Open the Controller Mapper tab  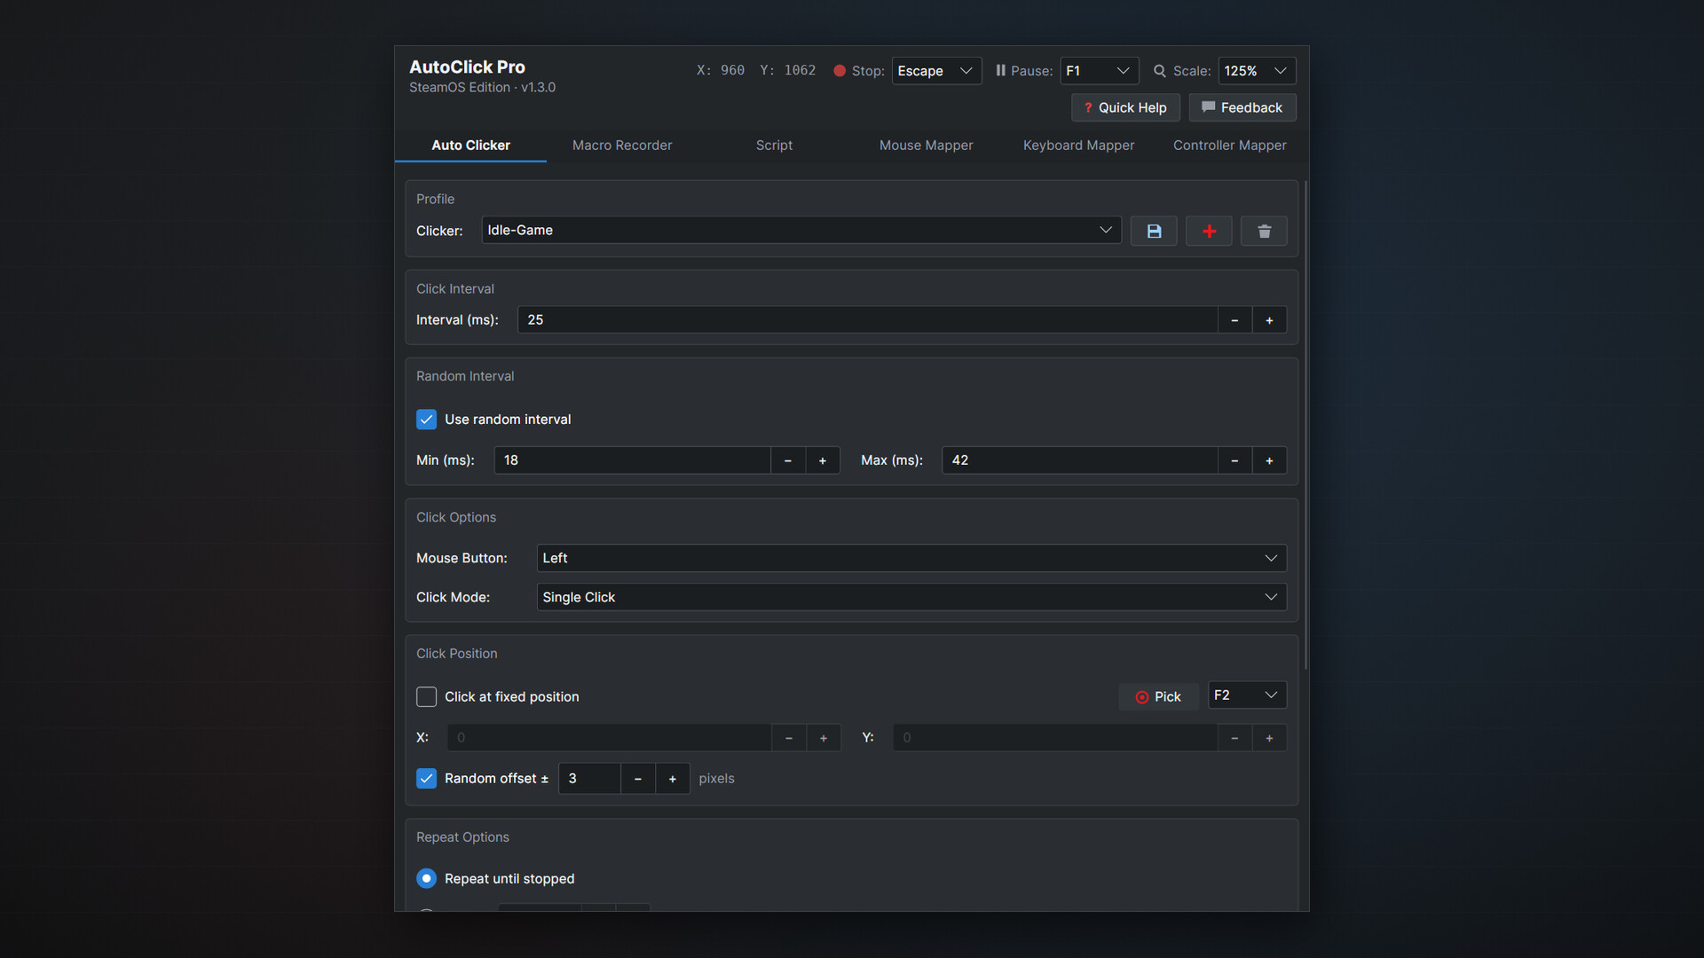pos(1230,145)
